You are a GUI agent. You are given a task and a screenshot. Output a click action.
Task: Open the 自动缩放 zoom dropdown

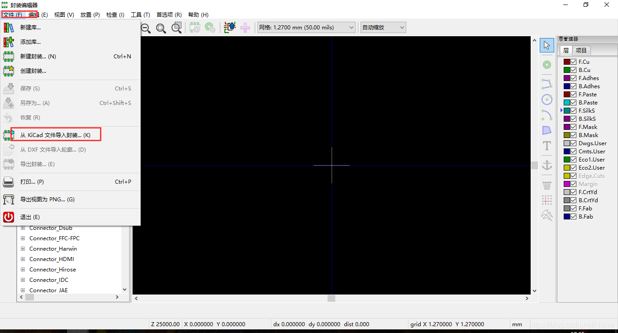pos(383,28)
